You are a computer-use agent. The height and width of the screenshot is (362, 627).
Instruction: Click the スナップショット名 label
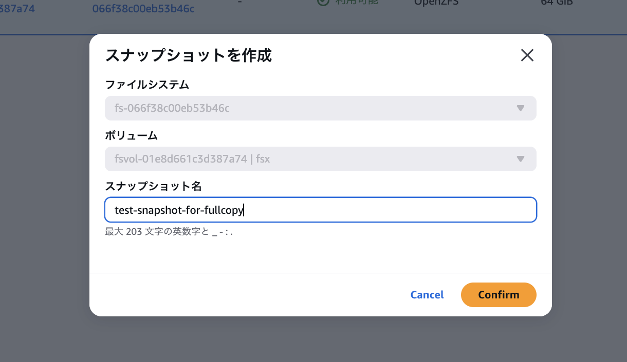coord(153,186)
